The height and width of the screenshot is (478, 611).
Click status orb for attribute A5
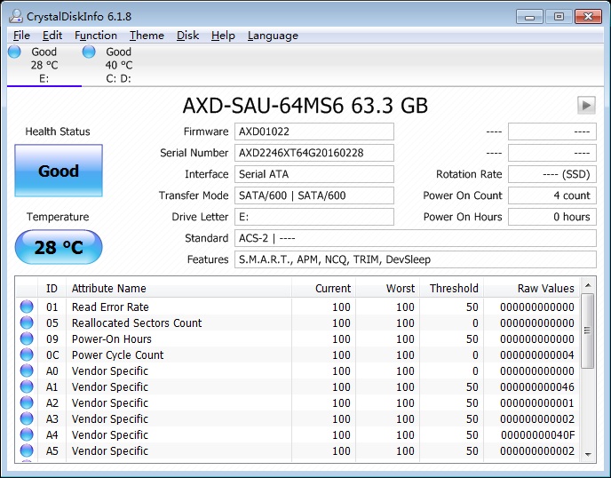pos(27,450)
